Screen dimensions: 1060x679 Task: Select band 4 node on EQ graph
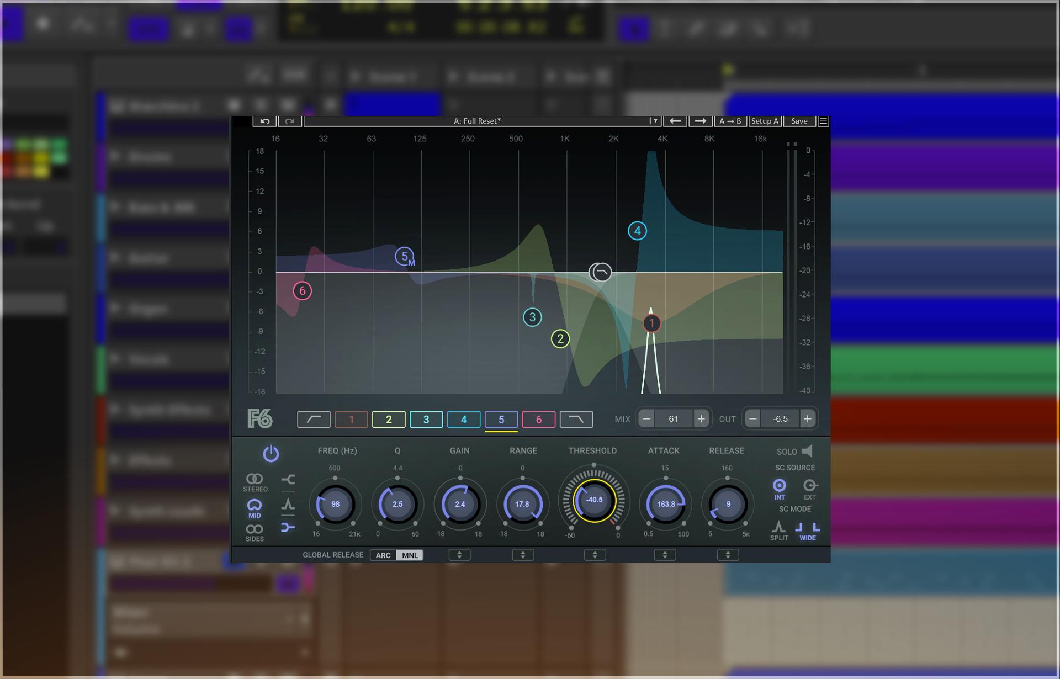coord(638,231)
